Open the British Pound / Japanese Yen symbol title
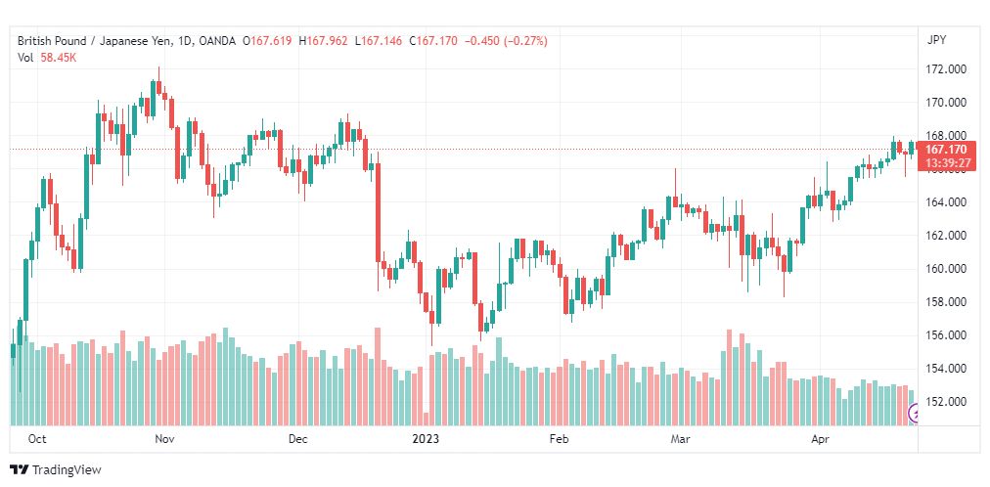 coord(93,42)
